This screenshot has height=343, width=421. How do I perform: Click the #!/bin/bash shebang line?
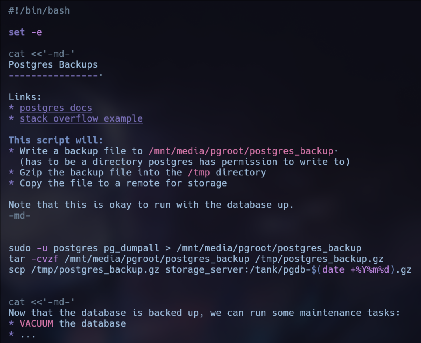pos(39,11)
